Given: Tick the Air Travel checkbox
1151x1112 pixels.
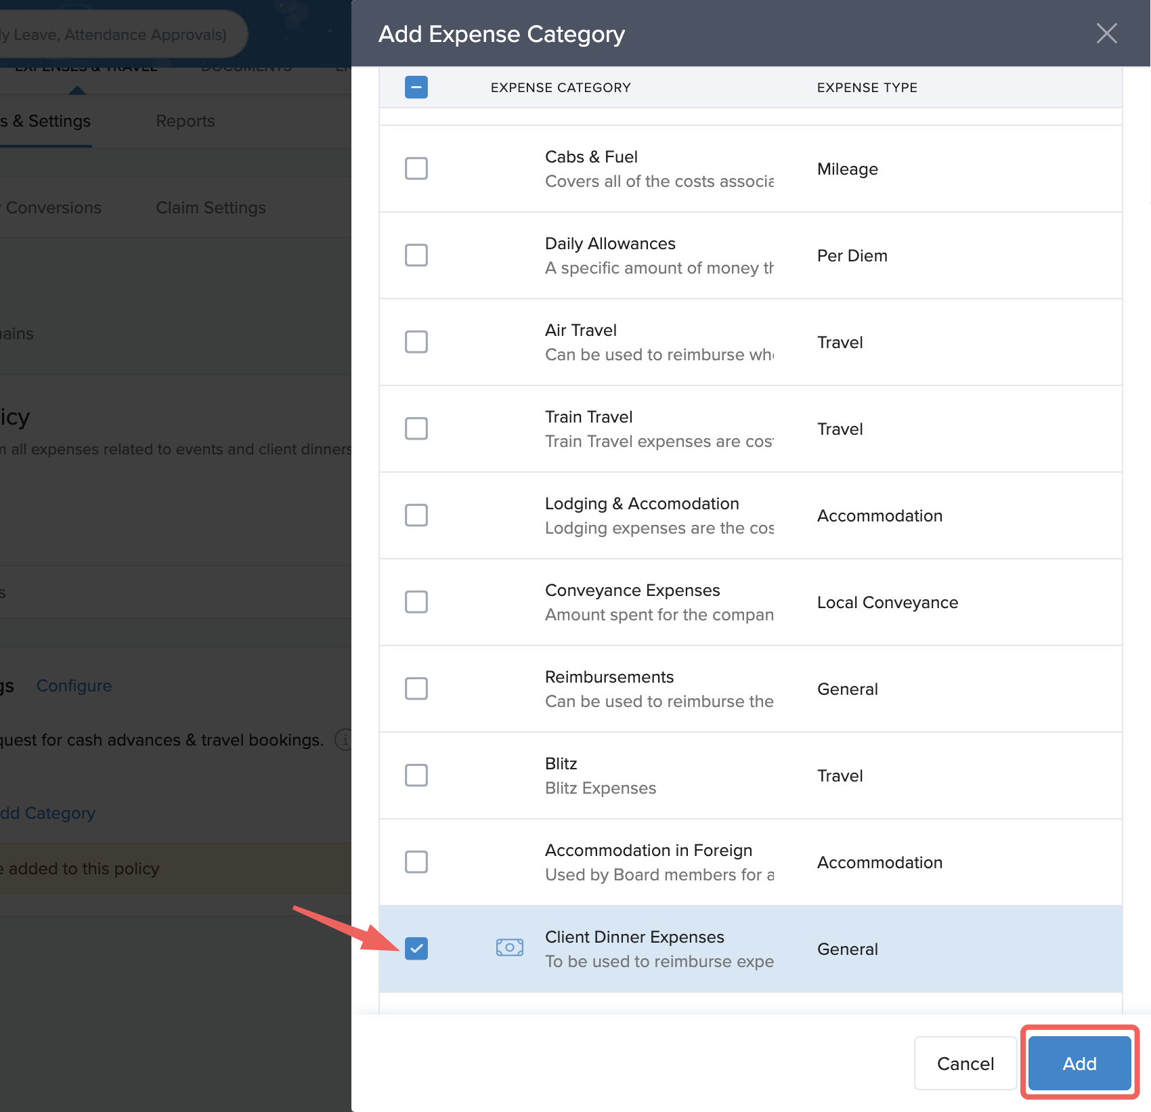Looking at the screenshot, I should click(x=416, y=342).
